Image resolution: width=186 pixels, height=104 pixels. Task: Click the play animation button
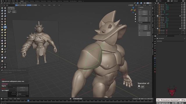[x=78, y=99]
